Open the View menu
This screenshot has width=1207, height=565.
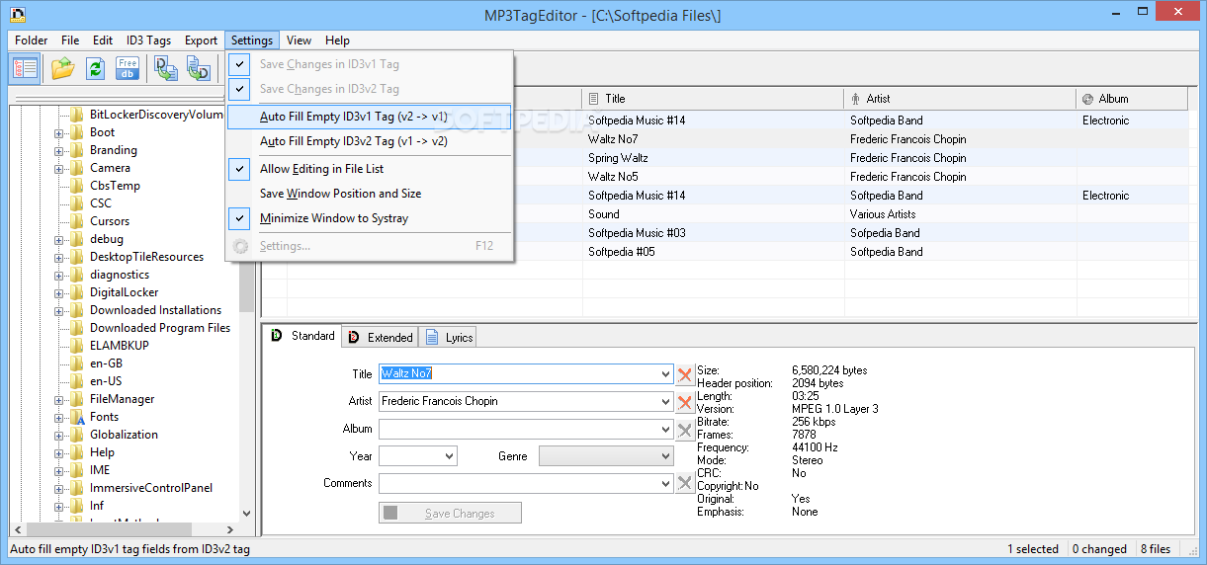299,40
